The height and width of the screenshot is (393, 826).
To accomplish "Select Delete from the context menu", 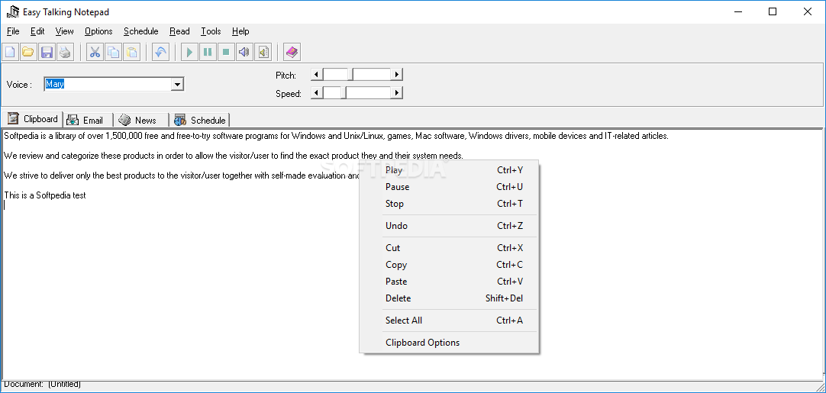I will [449, 298].
